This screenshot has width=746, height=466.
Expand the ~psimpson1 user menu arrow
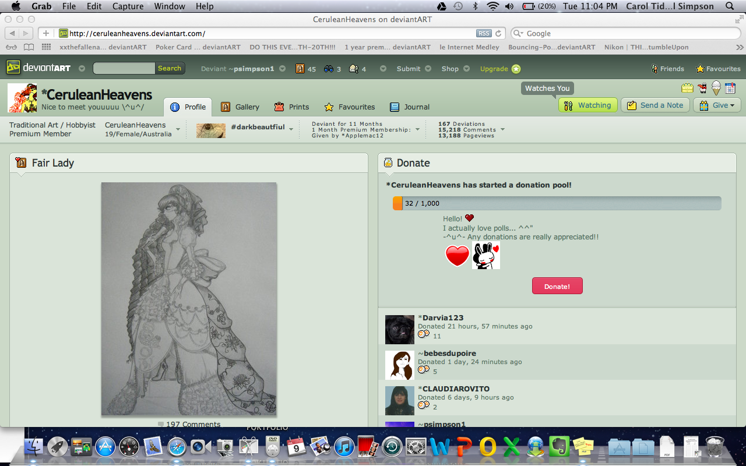[x=282, y=69]
